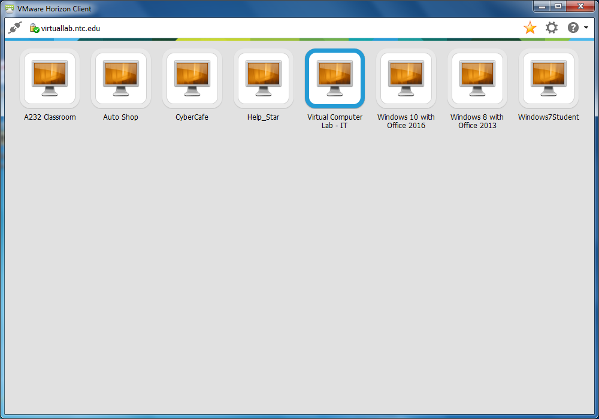599x419 pixels.
Task: Click the VMware Horizon Client window title text
Action: (x=55, y=9)
